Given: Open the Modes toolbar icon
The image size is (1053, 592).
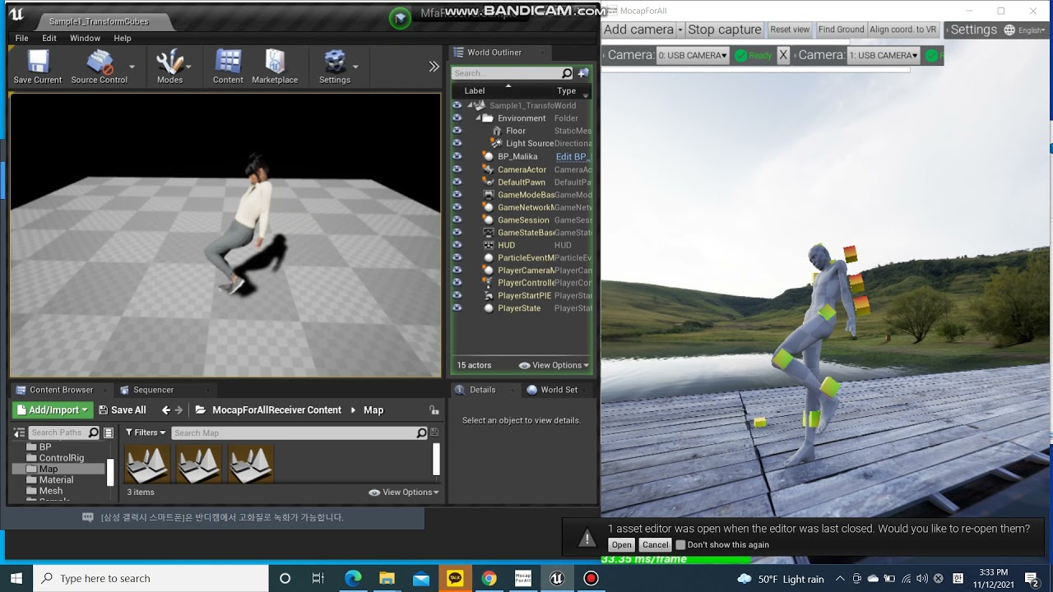Looking at the screenshot, I should 169,67.
